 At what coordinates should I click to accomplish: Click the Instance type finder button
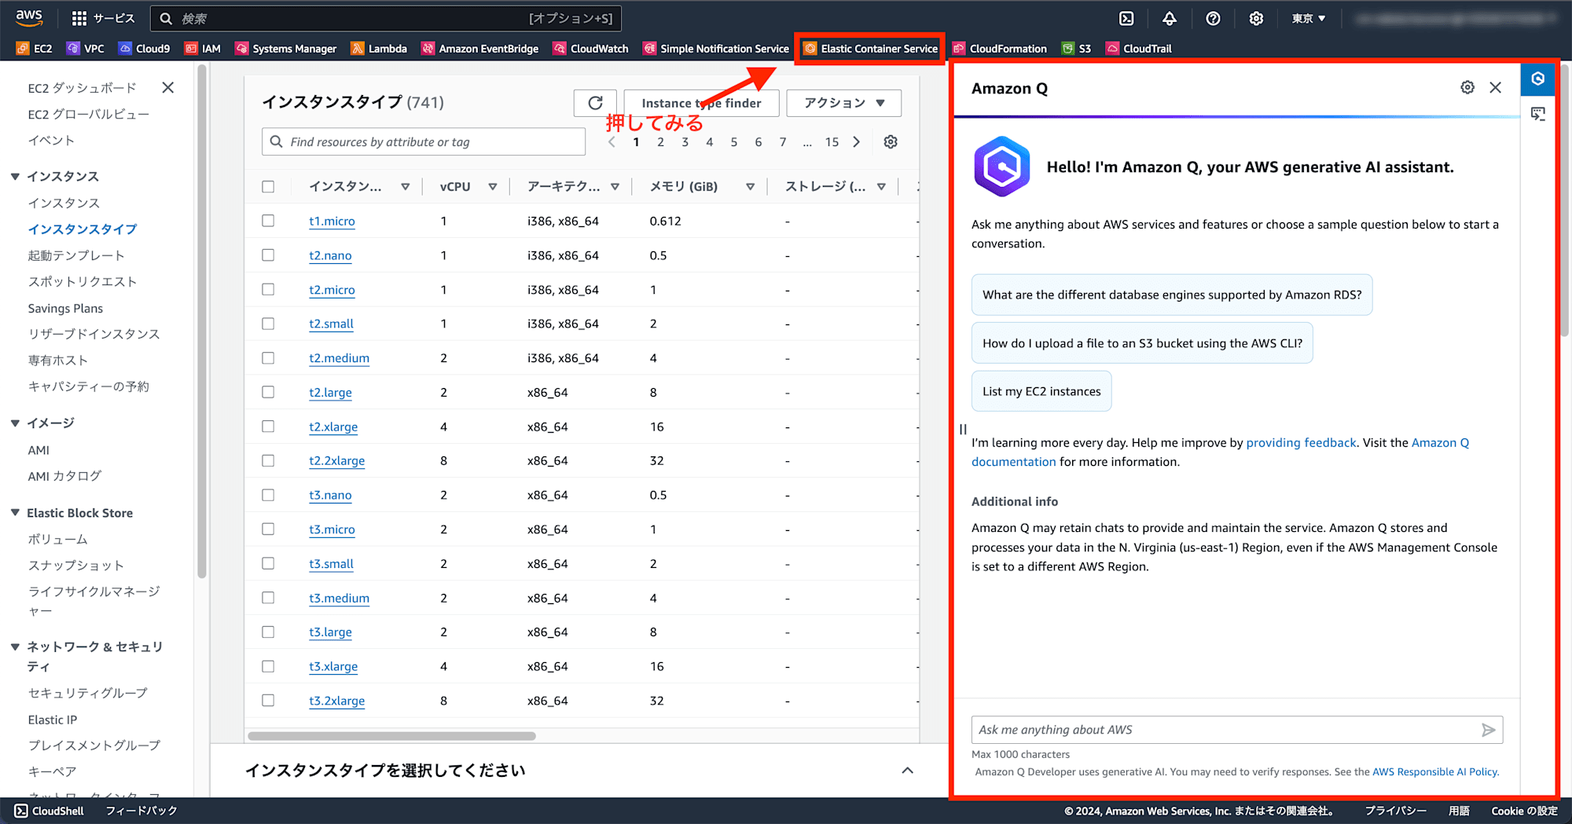click(701, 103)
